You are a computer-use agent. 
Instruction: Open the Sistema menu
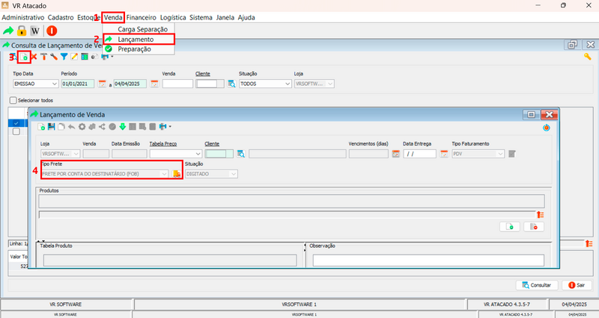click(x=201, y=17)
